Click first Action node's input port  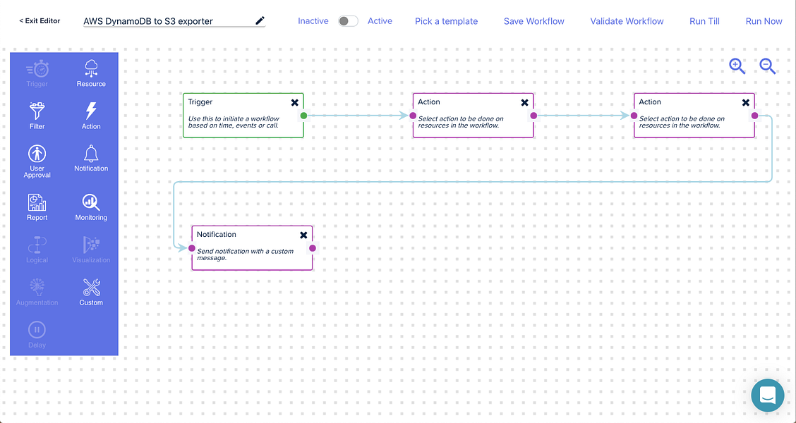click(413, 116)
